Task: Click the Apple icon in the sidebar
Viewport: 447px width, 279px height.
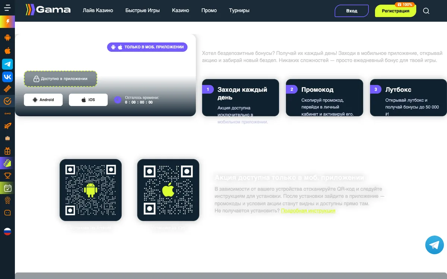Action: 7,51
